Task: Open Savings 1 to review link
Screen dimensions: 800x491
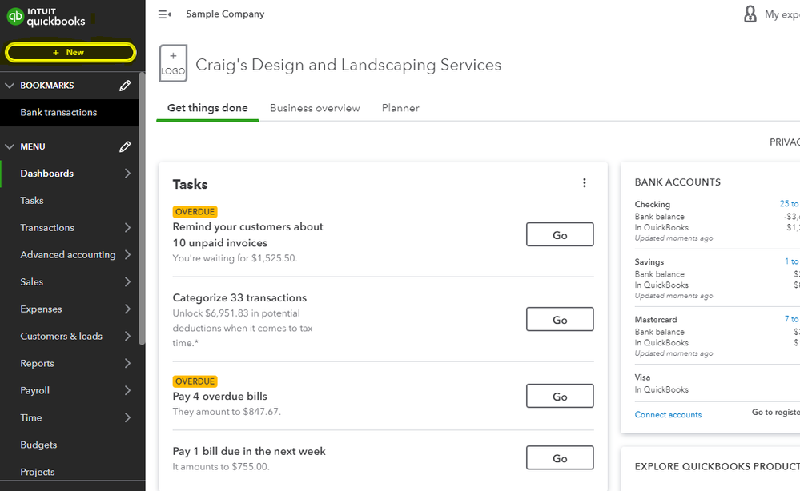Action: pos(792,261)
